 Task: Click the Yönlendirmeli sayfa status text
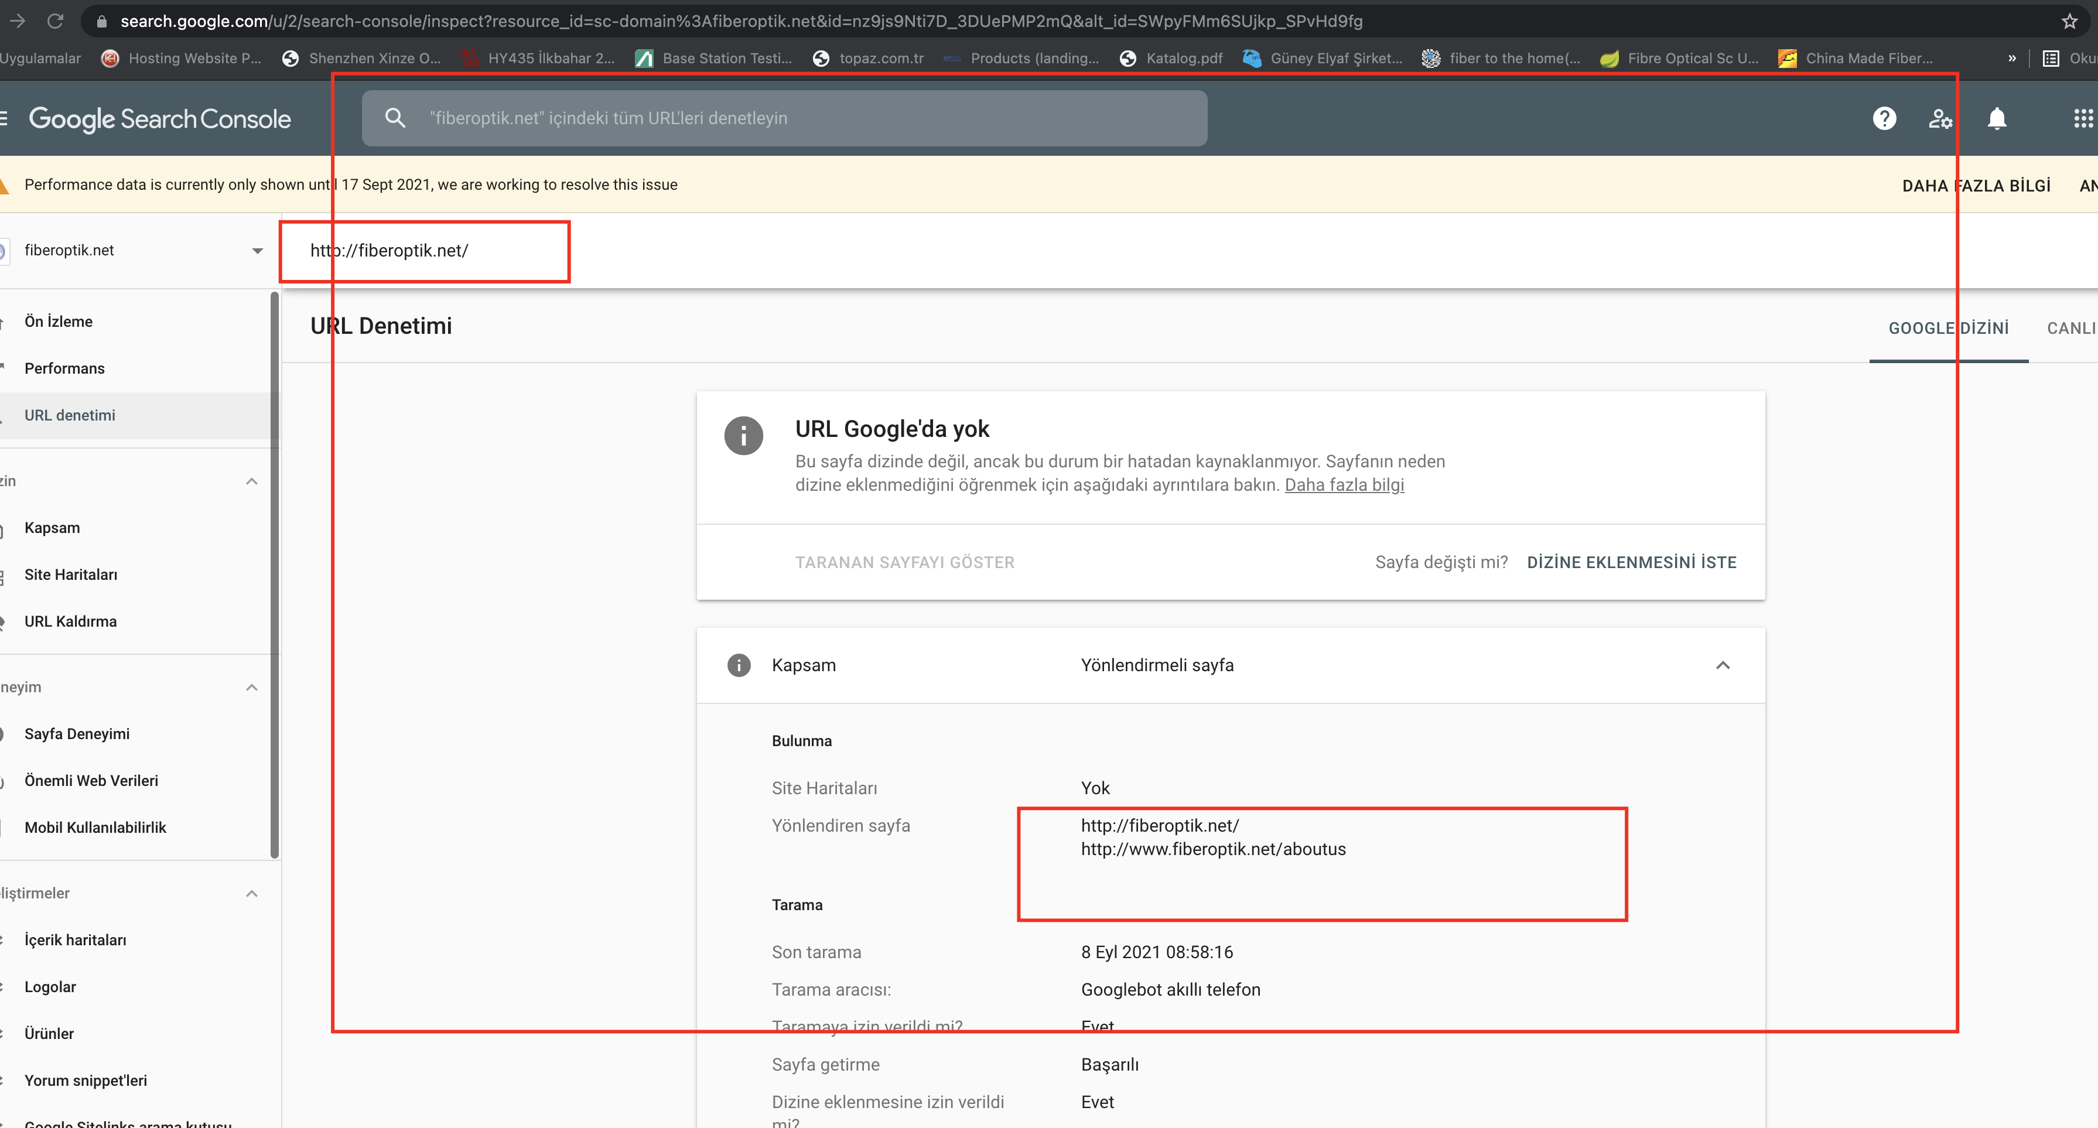coord(1157,665)
